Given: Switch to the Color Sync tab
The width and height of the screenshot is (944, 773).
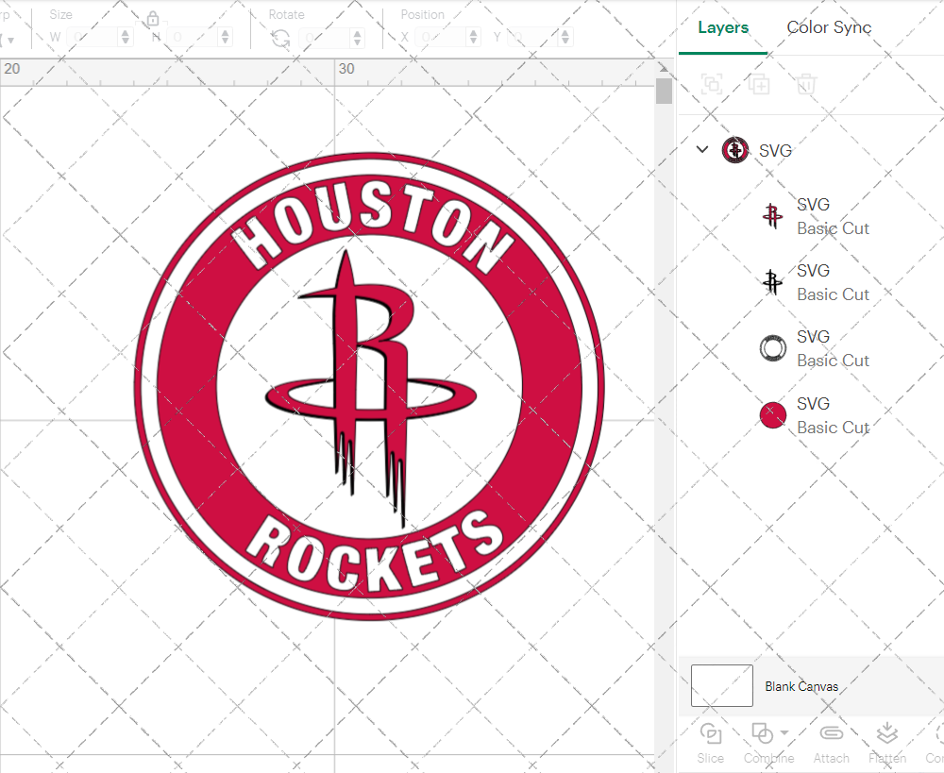Looking at the screenshot, I should click(829, 27).
